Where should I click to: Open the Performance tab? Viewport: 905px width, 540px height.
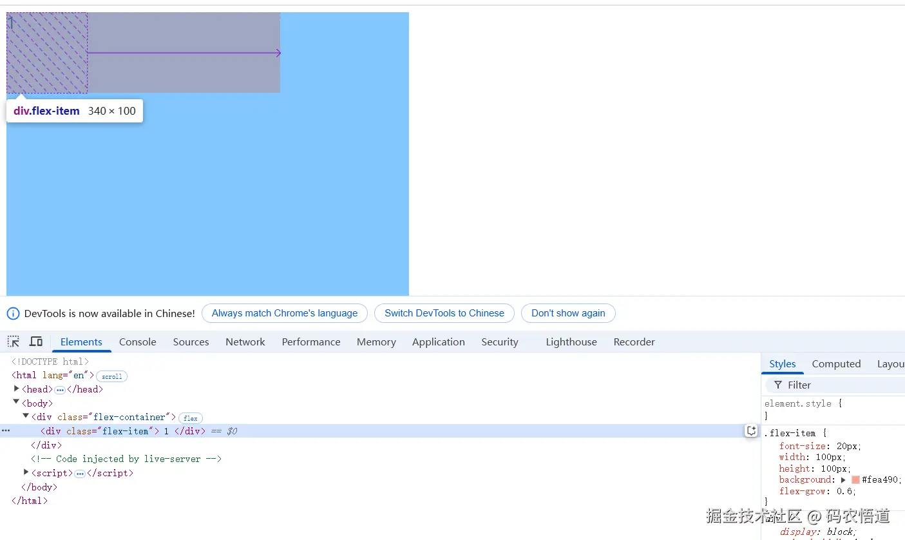click(311, 342)
